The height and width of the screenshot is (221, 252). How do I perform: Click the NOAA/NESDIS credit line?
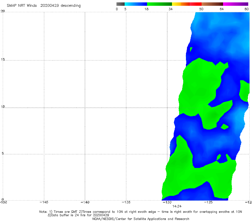(141, 219)
